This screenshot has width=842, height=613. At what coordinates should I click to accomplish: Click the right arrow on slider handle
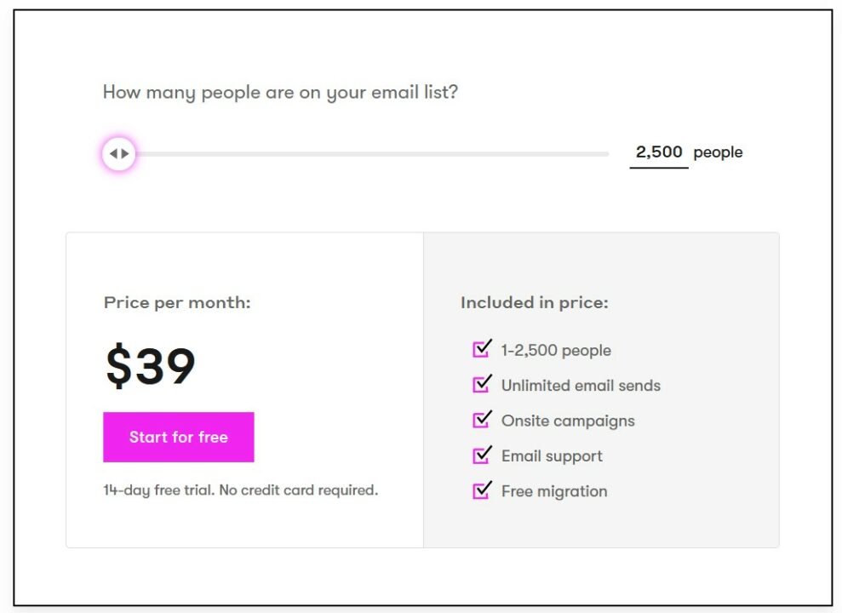tap(125, 153)
